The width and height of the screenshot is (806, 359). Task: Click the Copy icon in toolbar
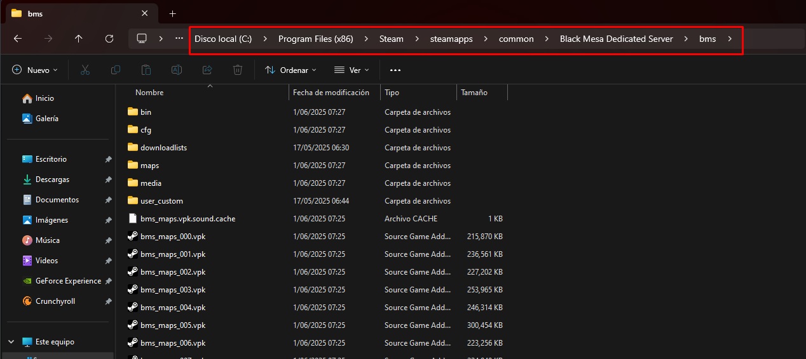(x=116, y=70)
